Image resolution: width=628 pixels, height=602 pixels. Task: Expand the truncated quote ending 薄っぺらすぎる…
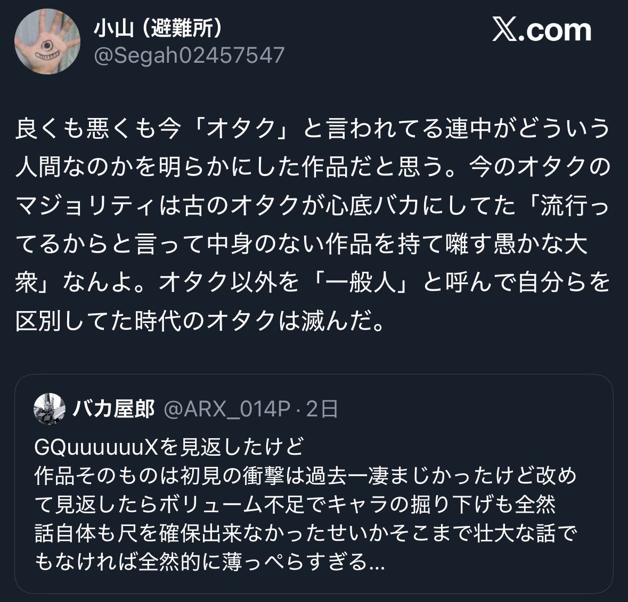pos(210,561)
